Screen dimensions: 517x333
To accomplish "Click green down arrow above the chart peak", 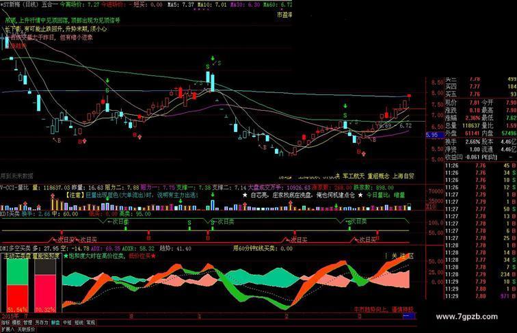I will coord(213,59).
